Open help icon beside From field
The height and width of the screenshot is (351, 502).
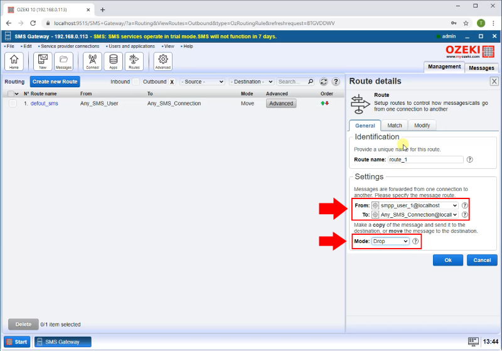(464, 205)
